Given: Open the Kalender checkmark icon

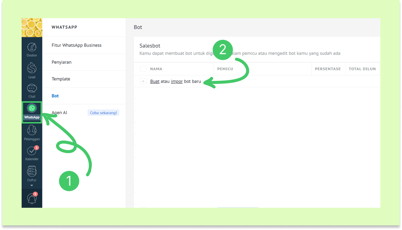Looking at the screenshot, I should pos(32,151).
